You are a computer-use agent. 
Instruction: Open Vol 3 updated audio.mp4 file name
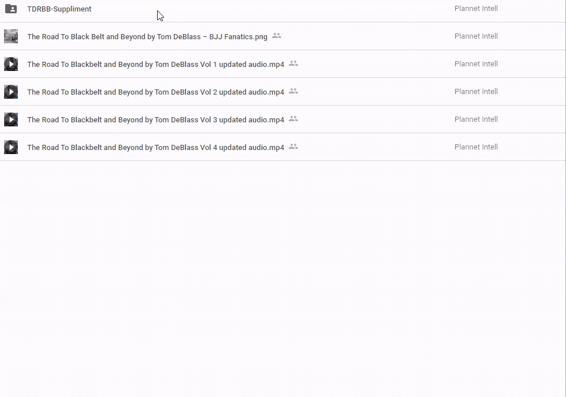[155, 120]
